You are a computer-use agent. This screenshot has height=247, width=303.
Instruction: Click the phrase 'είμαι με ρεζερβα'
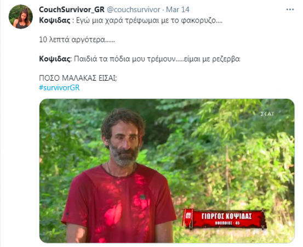point(212,59)
